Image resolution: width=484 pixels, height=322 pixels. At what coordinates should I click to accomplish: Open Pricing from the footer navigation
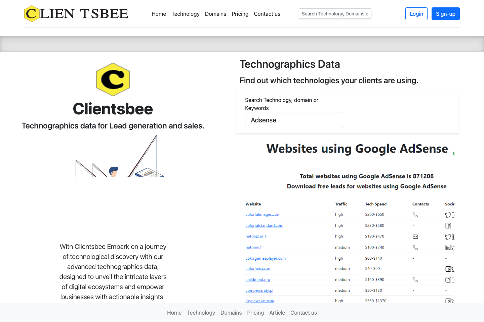click(x=255, y=313)
